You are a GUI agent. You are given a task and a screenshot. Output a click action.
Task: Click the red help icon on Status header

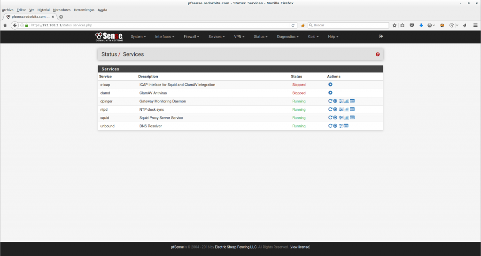click(x=378, y=54)
